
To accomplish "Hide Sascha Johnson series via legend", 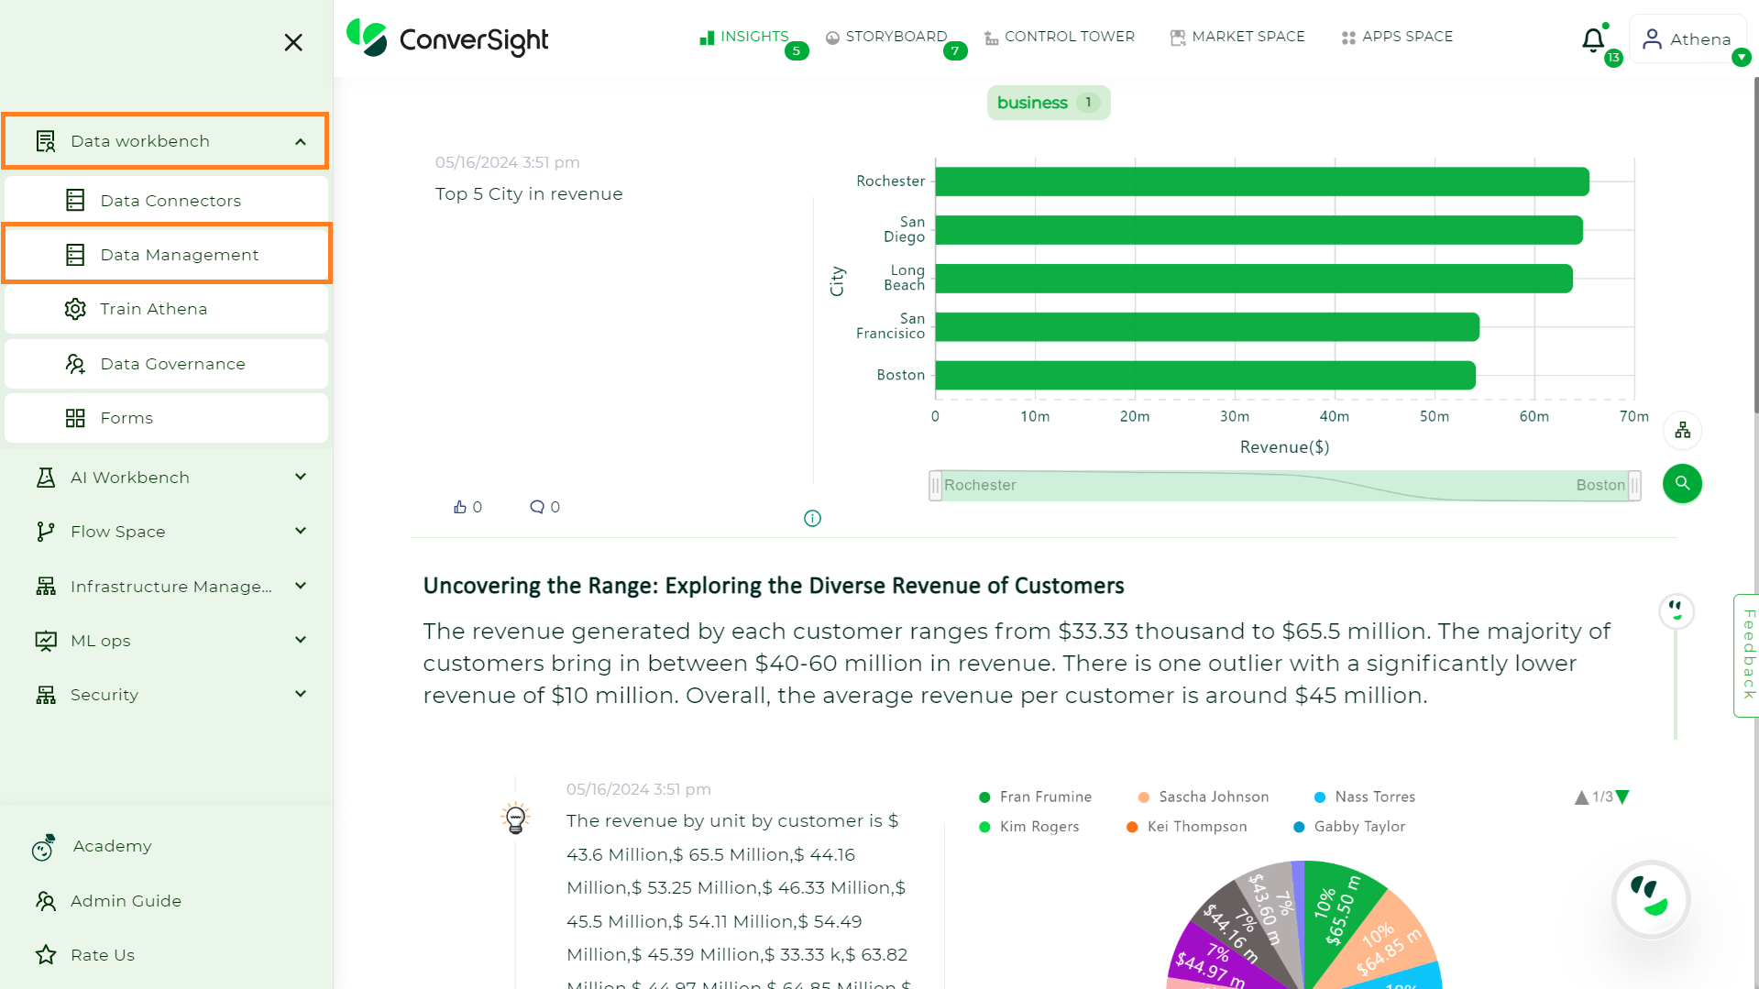I will click(1204, 797).
